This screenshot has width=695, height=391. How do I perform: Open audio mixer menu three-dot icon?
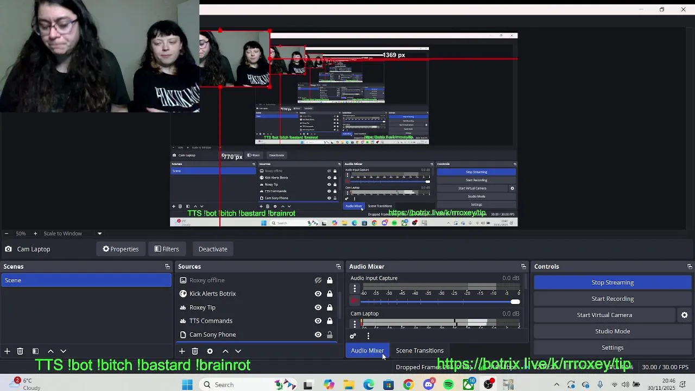[368, 336]
